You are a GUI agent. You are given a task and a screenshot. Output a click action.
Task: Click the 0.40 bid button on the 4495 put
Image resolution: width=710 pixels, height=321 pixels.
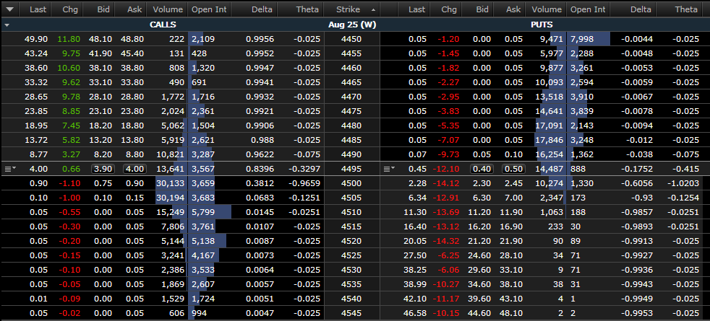point(480,169)
